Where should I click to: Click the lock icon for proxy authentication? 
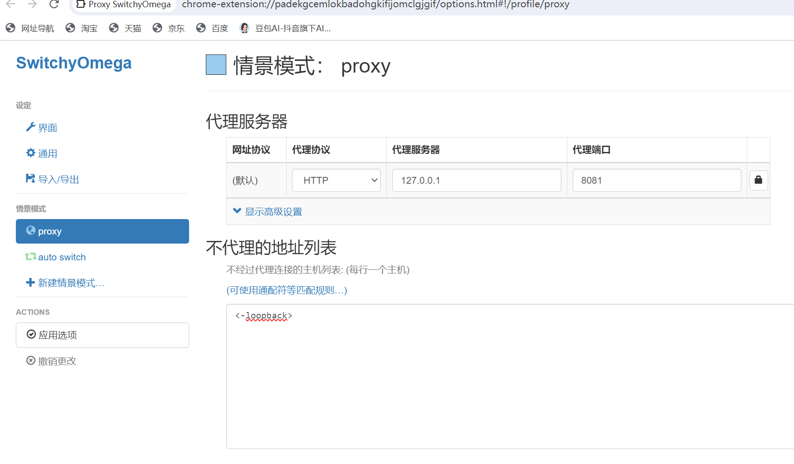759,181
